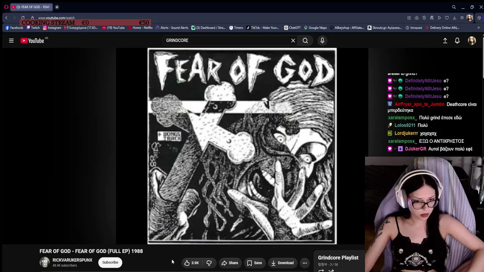Click the Lolos9211 chat username
Screen dimensions: 484x272
pos(405,125)
